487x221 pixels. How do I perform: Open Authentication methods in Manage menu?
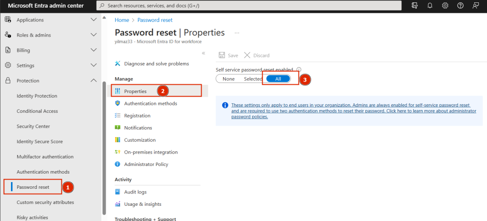click(150, 103)
